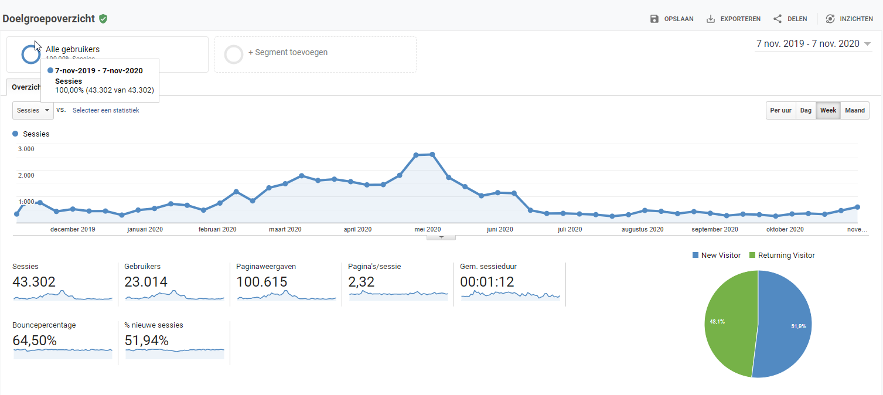The width and height of the screenshot is (883, 395).
Task: Click the december 2019 axis label
Action: (x=73, y=230)
